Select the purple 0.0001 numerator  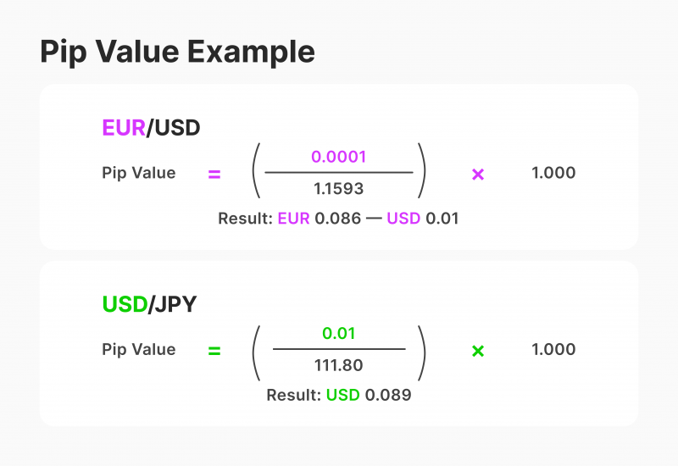(x=339, y=157)
